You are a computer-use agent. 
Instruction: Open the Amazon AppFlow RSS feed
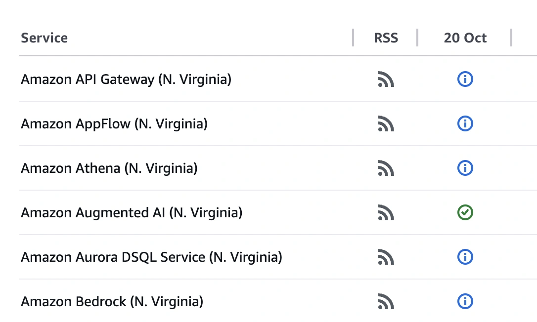[x=386, y=124]
